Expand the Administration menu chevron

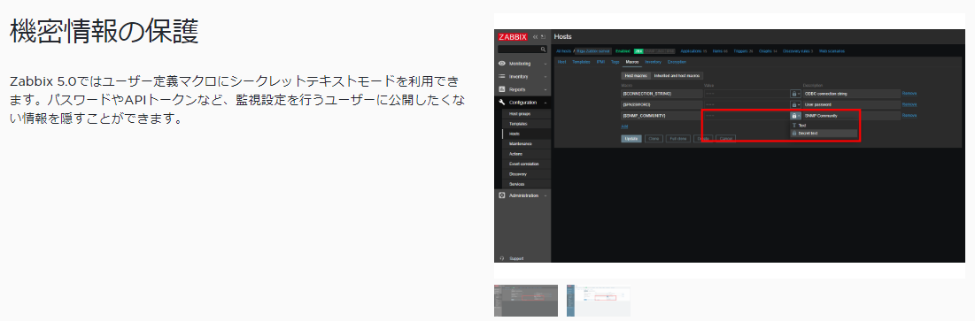pos(546,195)
